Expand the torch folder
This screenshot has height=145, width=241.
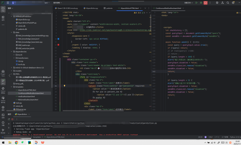[14, 55]
